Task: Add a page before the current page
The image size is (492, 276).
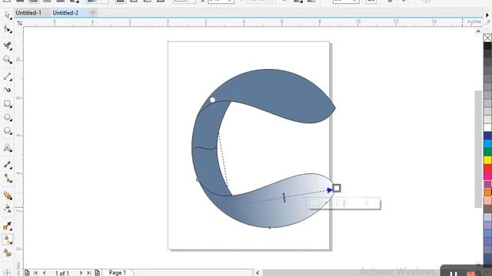Action: (x=27, y=273)
